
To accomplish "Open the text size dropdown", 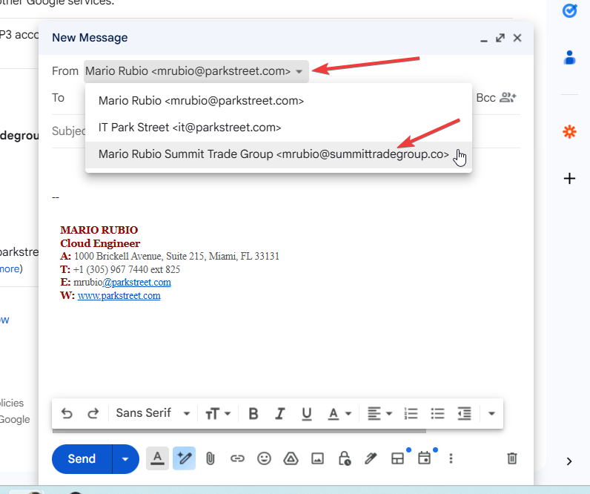I will point(218,413).
